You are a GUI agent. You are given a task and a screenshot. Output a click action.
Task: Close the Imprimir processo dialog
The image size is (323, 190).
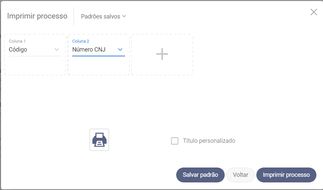click(314, 12)
